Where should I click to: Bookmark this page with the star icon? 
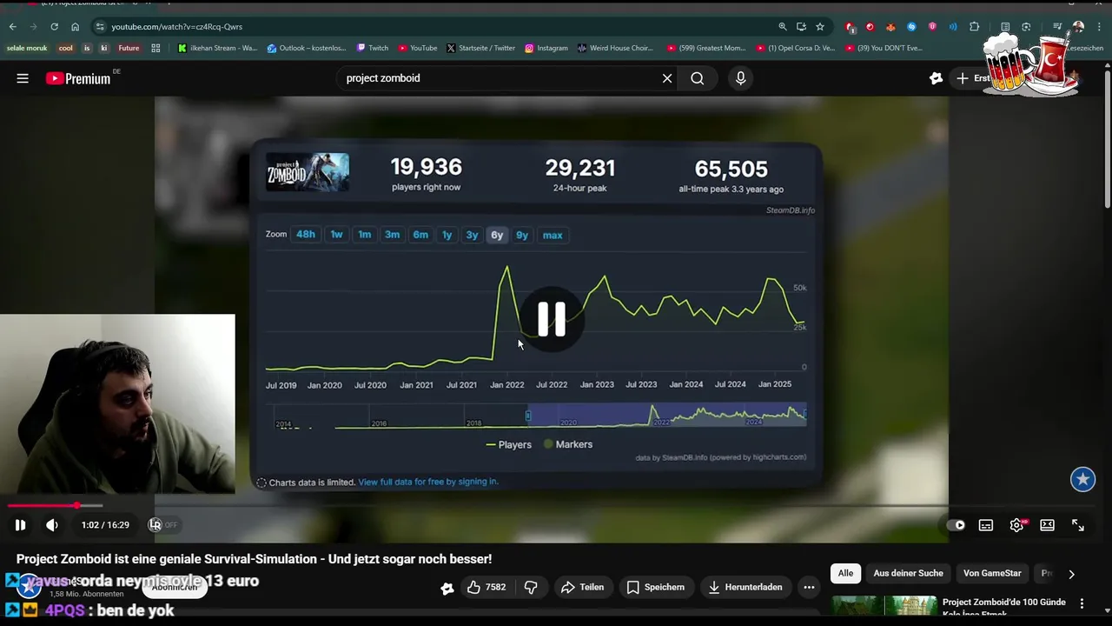[819, 27]
